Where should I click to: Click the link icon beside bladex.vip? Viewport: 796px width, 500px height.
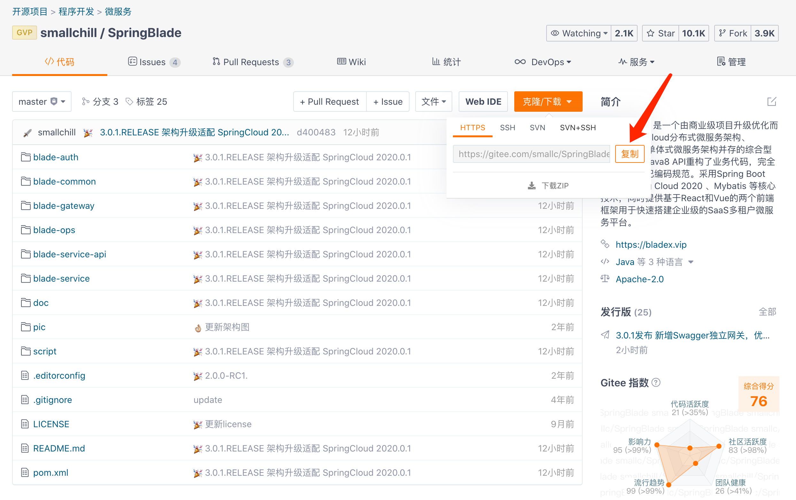(605, 244)
